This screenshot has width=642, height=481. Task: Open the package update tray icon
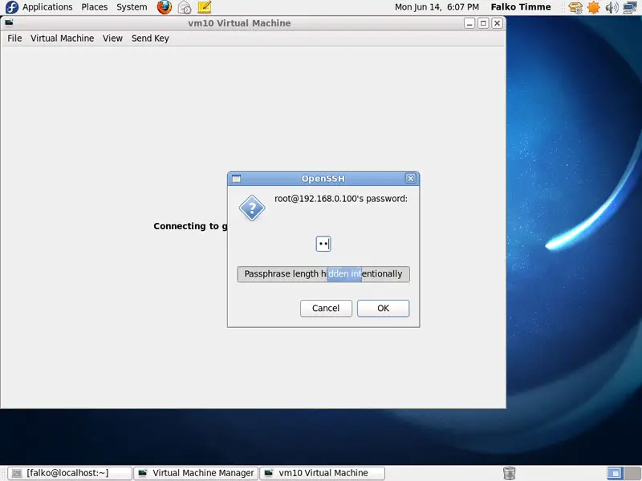[x=575, y=7]
